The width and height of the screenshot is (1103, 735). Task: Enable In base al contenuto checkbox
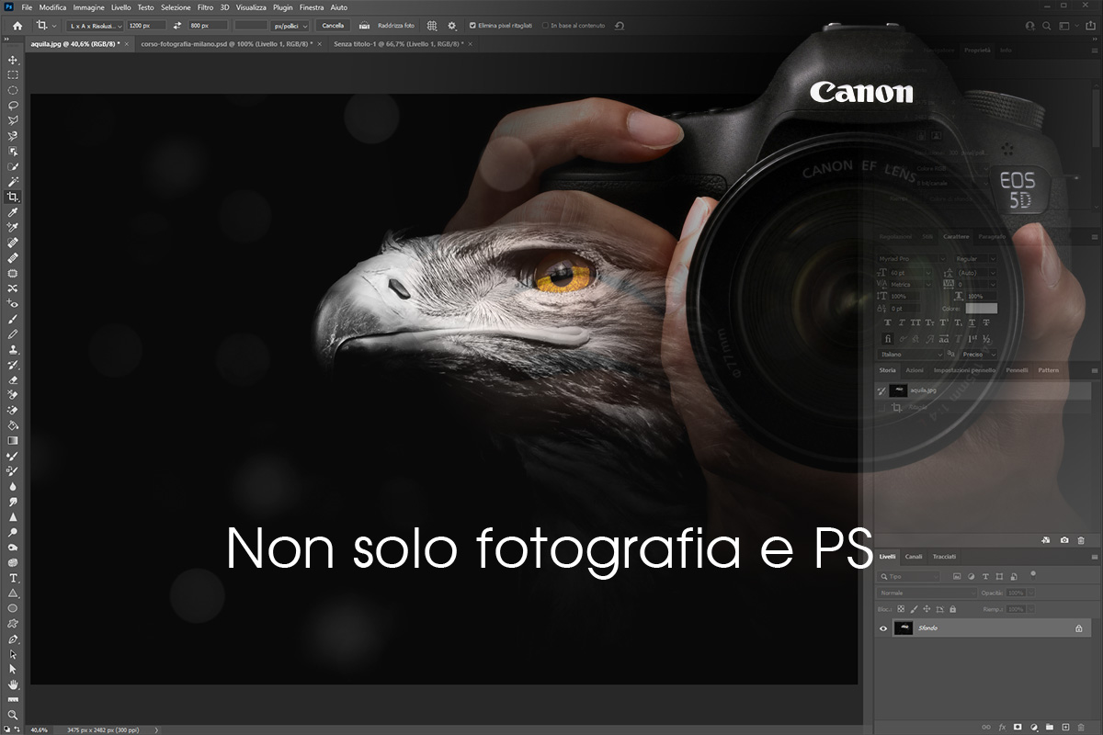545,26
